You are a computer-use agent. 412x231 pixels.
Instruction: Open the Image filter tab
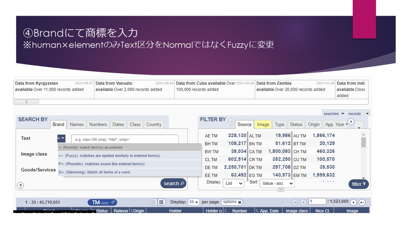point(263,124)
